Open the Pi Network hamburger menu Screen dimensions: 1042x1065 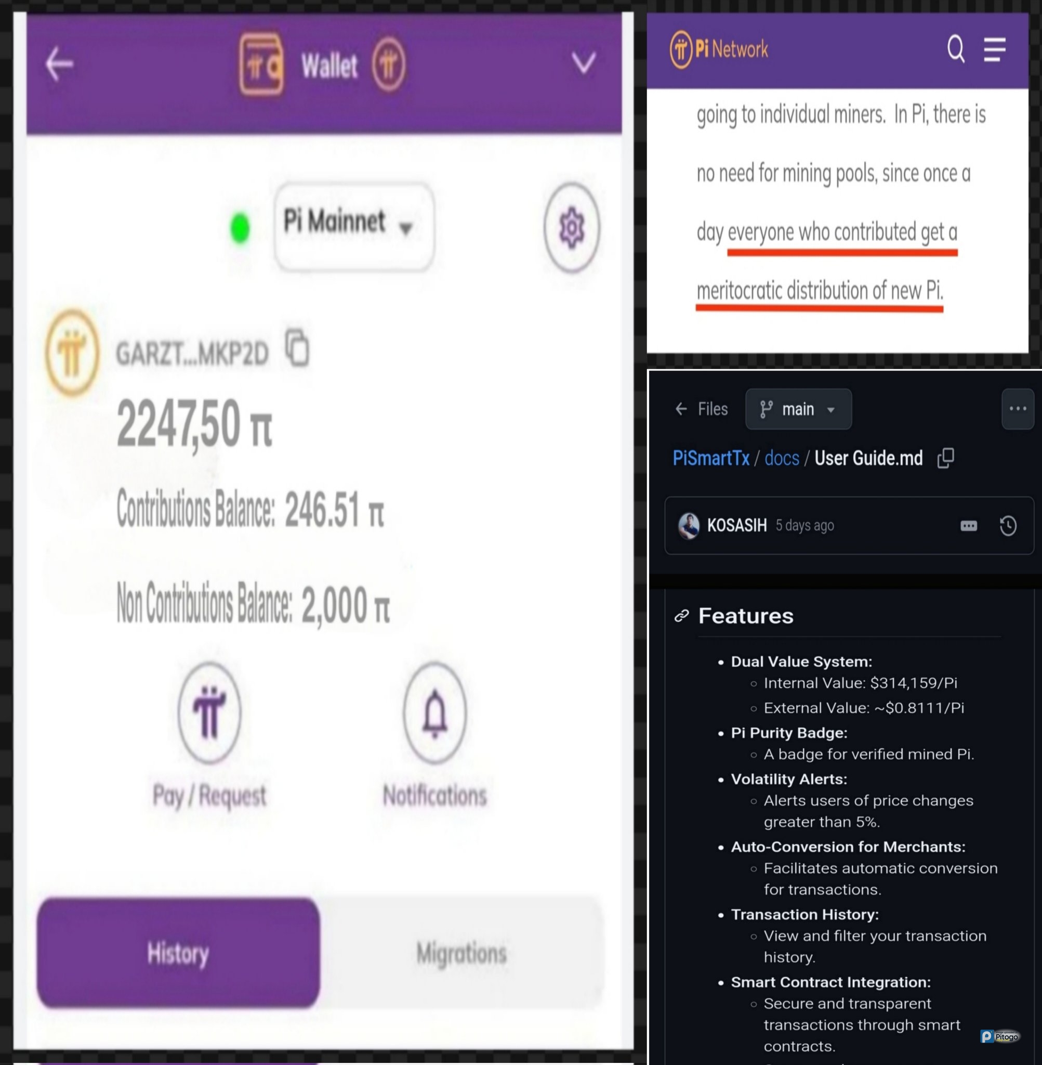pos(994,49)
